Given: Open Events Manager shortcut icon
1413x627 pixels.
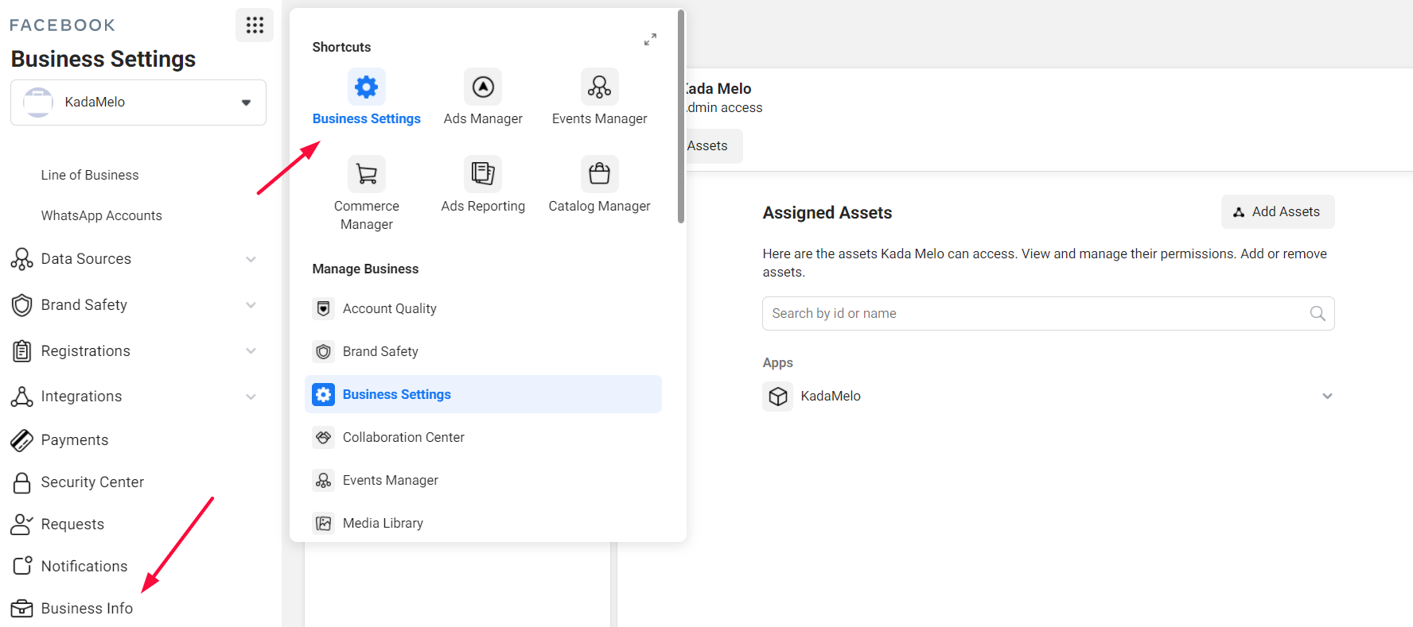Looking at the screenshot, I should (x=599, y=87).
